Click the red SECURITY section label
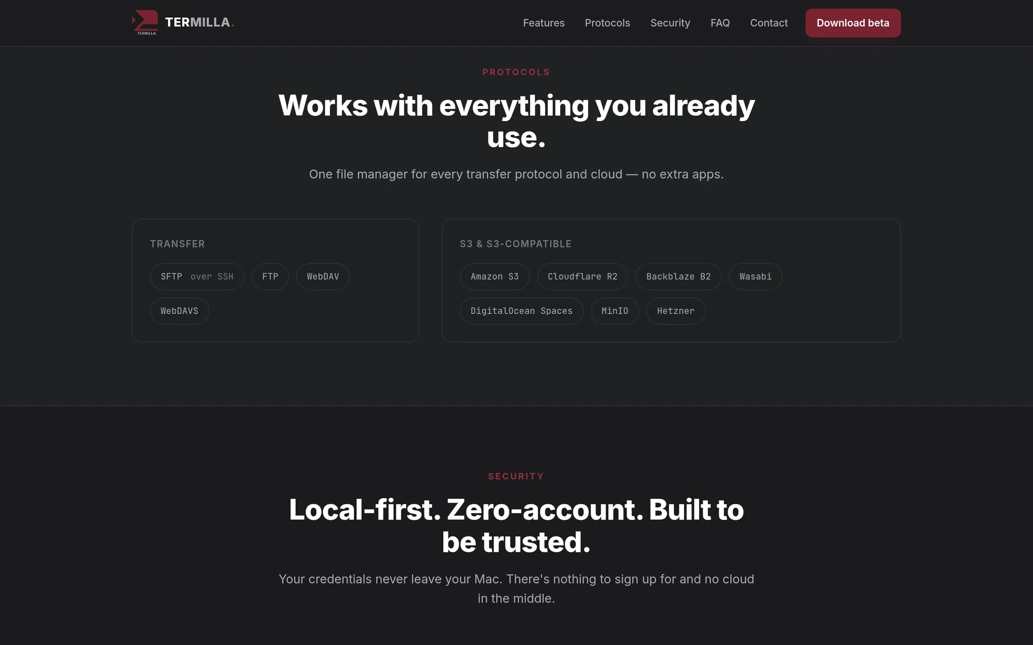Viewport: 1033px width, 645px height. tap(516, 477)
